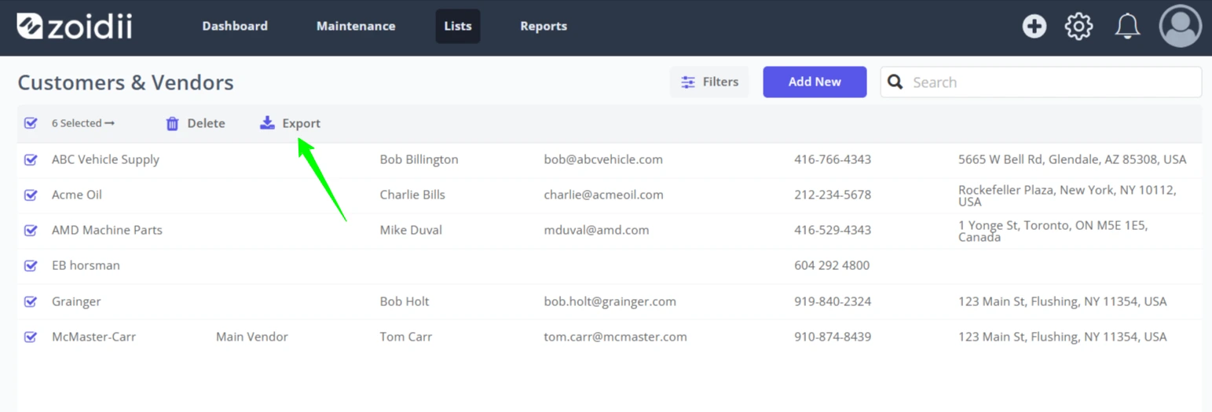Click the search magnifier icon
Screen dimensions: 1212x412
click(895, 82)
